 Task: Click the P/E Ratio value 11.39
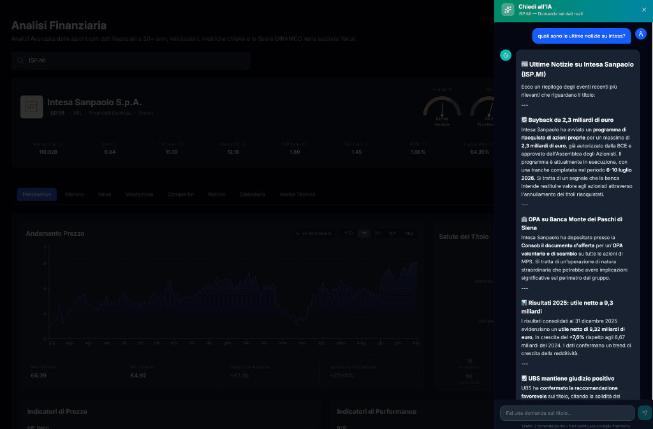[x=172, y=152]
